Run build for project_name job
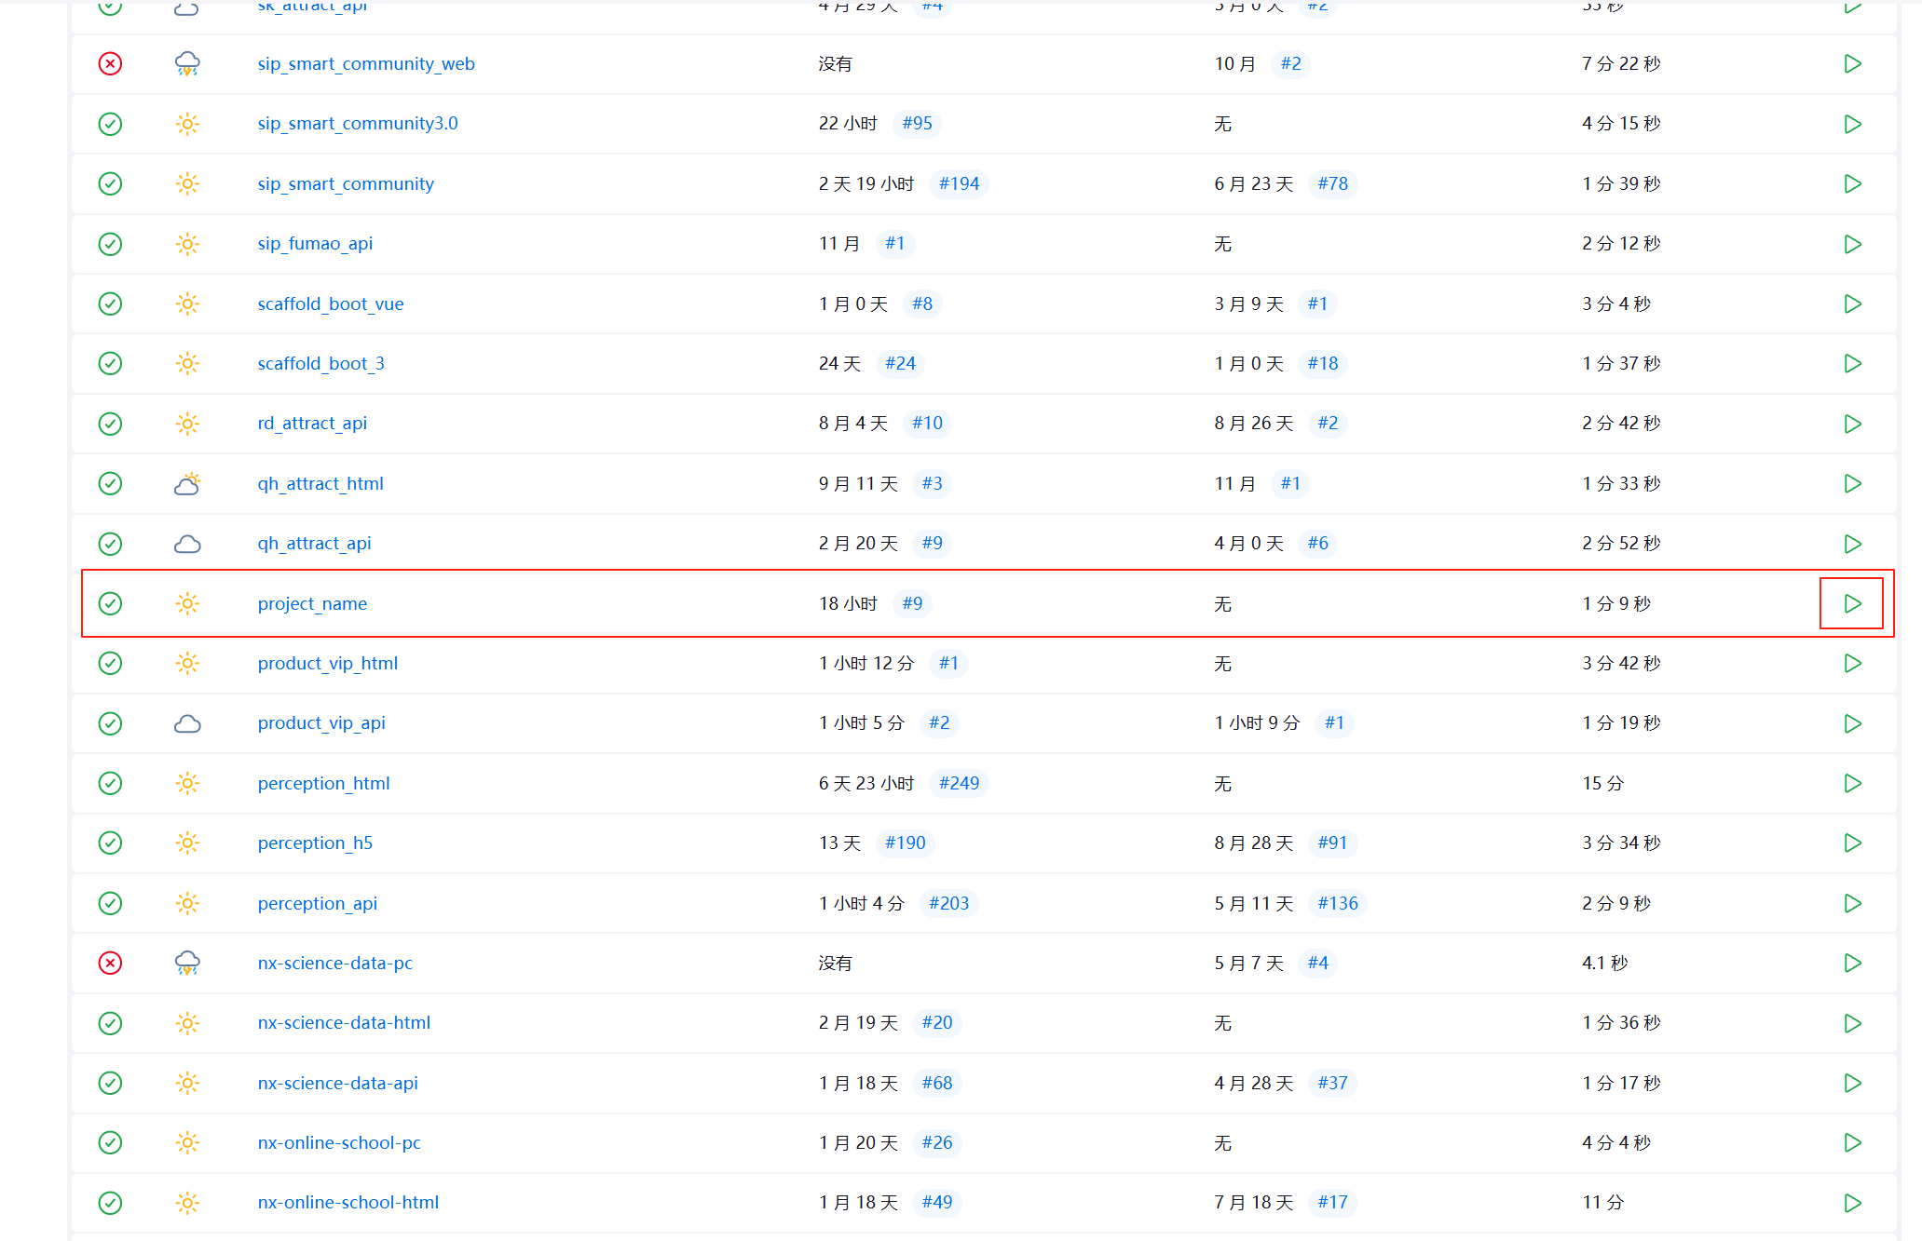Image resolution: width=1922 pixels, height=1241 pixels. click(1852, 603)
